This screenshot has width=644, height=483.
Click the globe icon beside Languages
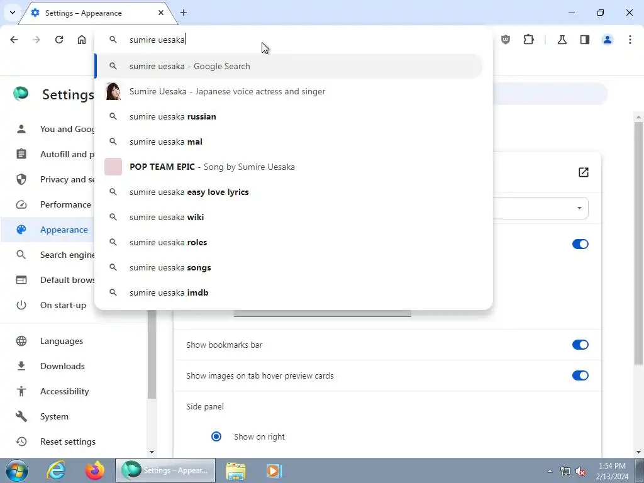(x=21, y=341)
